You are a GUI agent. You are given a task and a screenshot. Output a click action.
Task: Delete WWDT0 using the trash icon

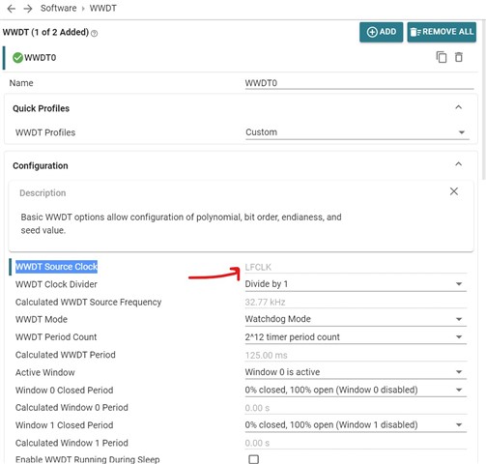(459, 57)
